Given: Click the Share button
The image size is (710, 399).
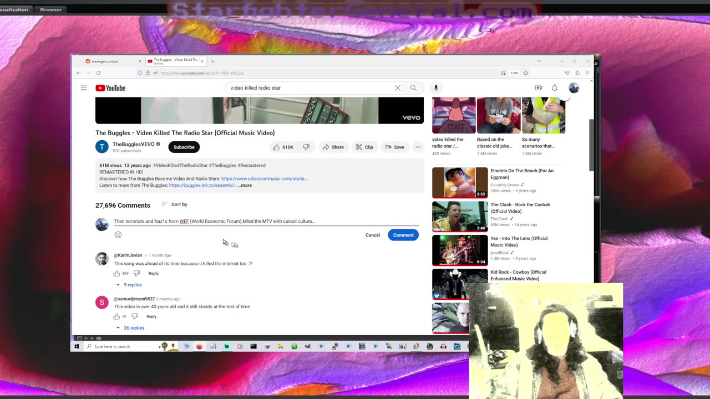Looking at the screenshot, I should [333, 147].
